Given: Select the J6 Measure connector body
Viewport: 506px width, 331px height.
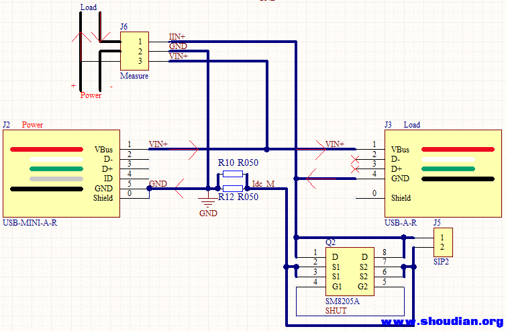Looking at the screenshot, I should (x=135, y=51).
